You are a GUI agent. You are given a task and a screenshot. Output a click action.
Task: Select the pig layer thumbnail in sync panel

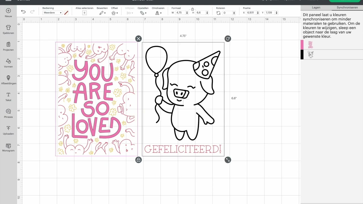tap(311, 55)
